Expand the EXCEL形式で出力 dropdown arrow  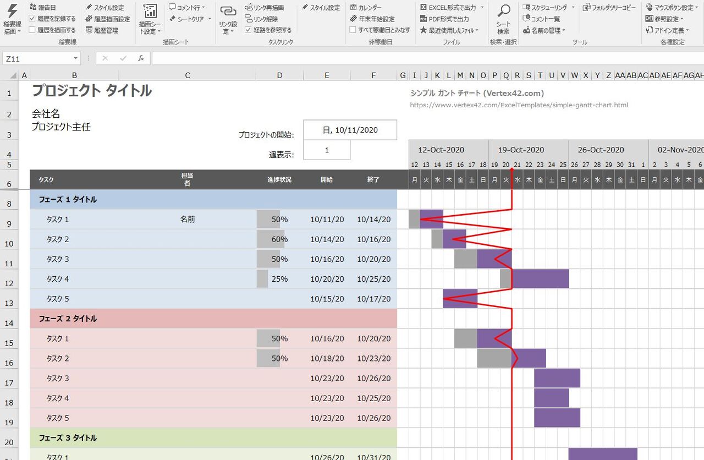(x=482, y=8)
